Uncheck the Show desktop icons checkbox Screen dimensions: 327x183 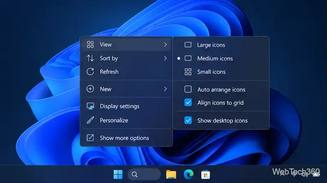pyautogui.click(x=188, y=120)
